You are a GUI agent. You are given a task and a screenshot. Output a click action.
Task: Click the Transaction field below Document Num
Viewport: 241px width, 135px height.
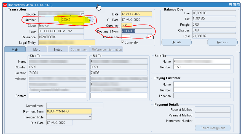pos(125,37)
